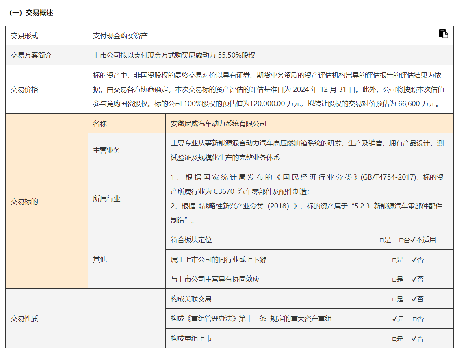This screenshot has height=351, width=457.
Task: Check 是 for 构成关联交易
Action: [x=394, y=299]
